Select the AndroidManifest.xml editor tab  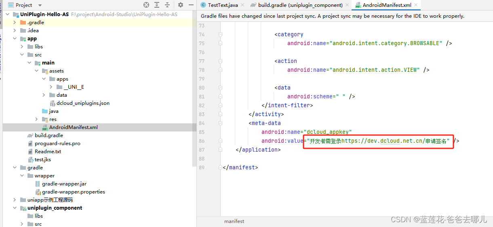387,5
